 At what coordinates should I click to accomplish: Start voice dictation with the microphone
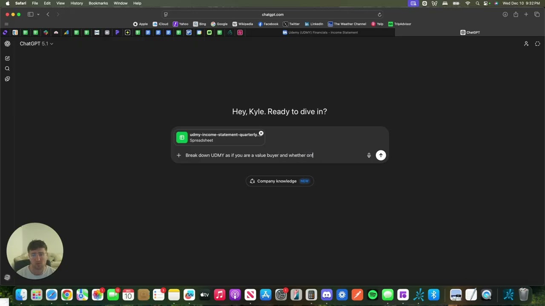pos(369,155)
